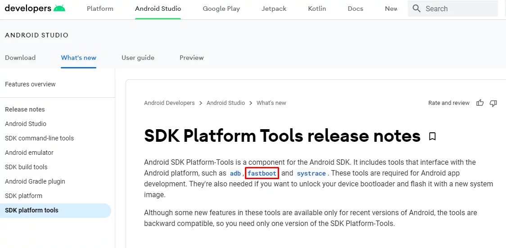Click the search magnifier icon
This screenshot has width=506, height=248.
click(x=416, y=9)
